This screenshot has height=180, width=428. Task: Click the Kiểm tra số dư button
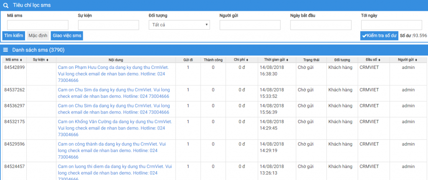point(379,36)
